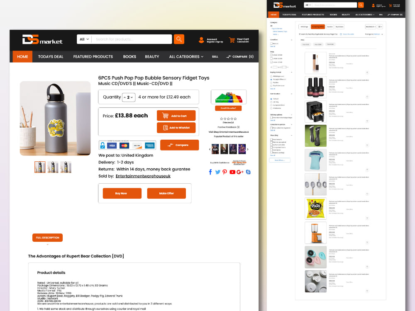
Task: Open cart icon in listing window
Action: 391,5
